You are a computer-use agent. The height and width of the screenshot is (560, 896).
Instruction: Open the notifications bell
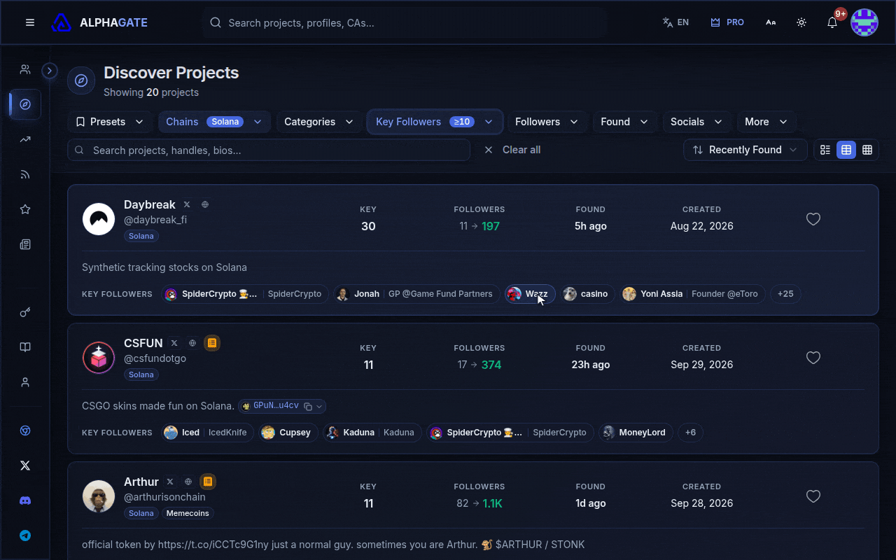tap(832, 22)
